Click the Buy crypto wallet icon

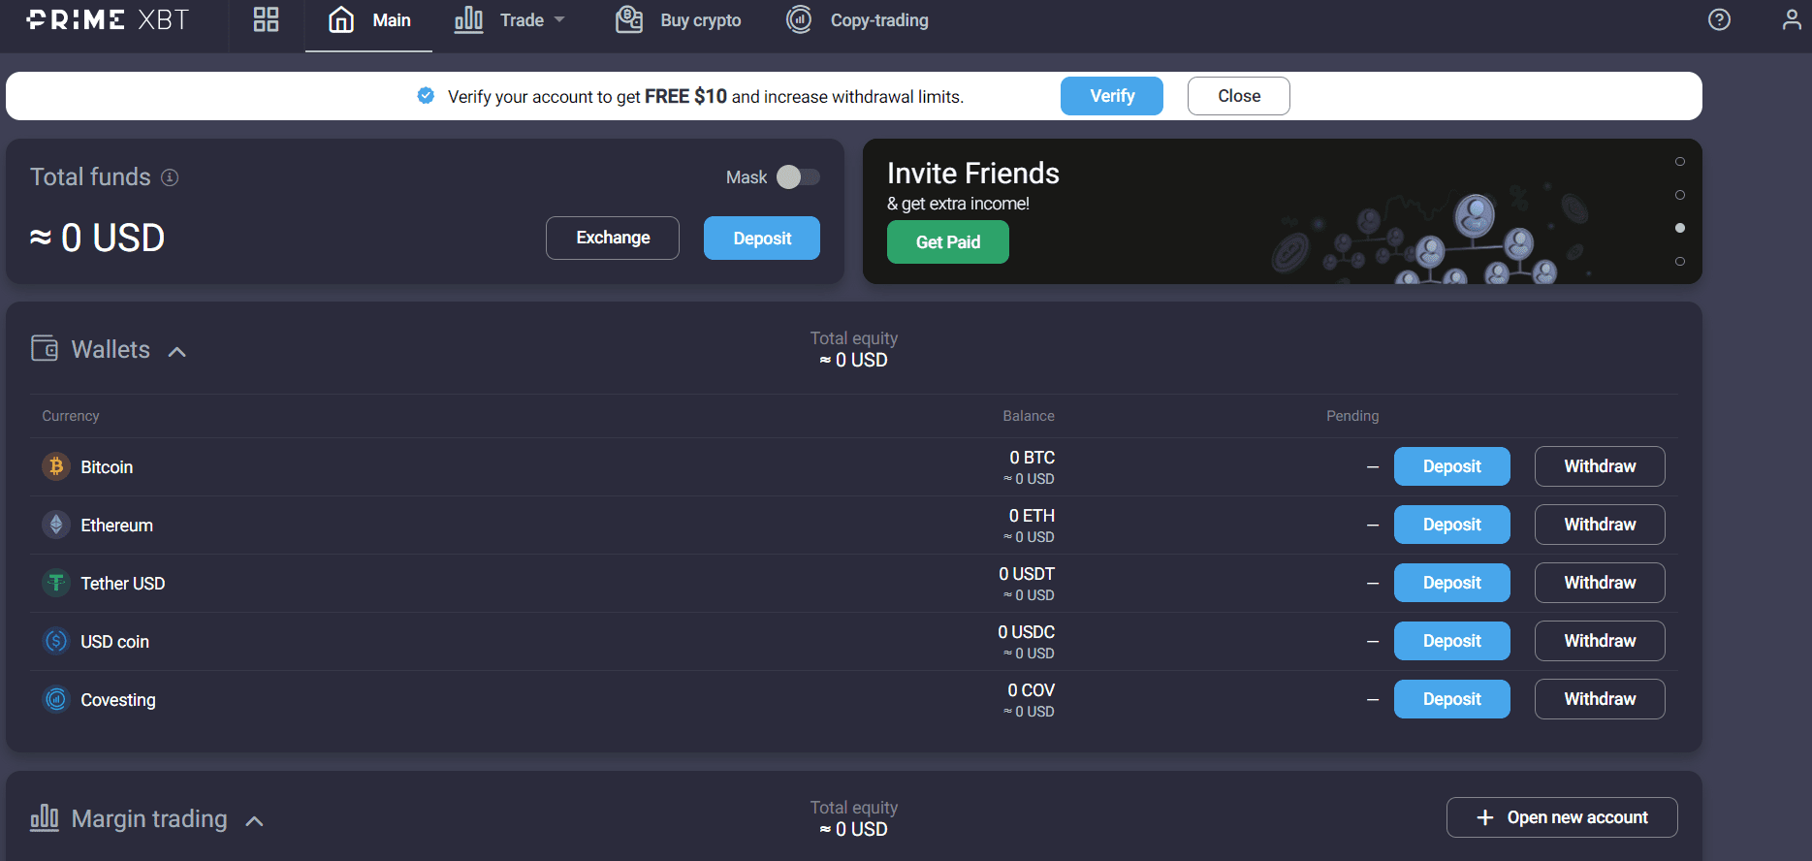pos(629,19)
